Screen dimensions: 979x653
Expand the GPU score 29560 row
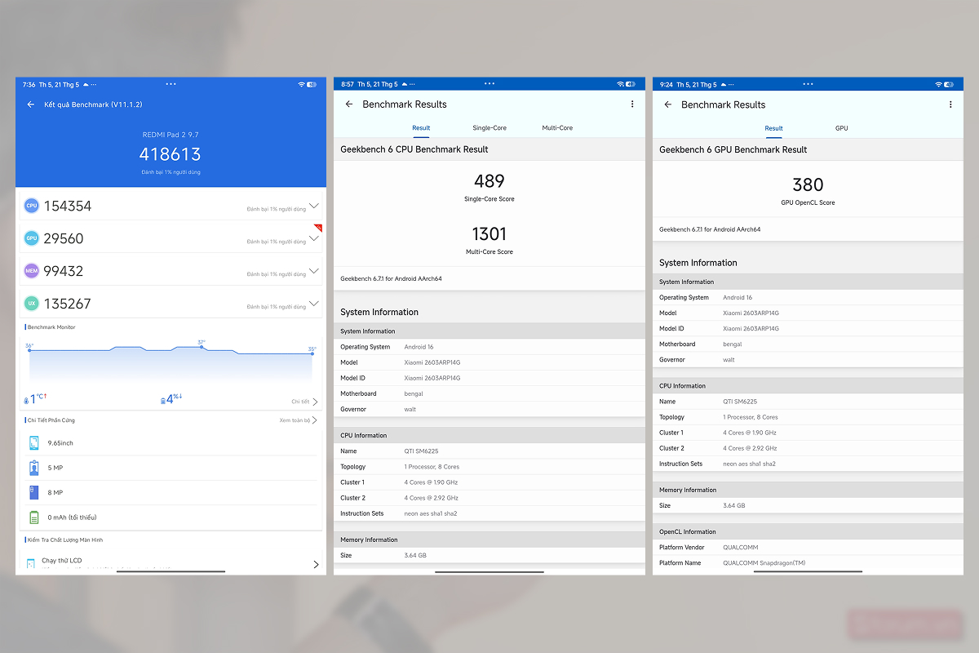pyautogui.click(x=314, y=238)
